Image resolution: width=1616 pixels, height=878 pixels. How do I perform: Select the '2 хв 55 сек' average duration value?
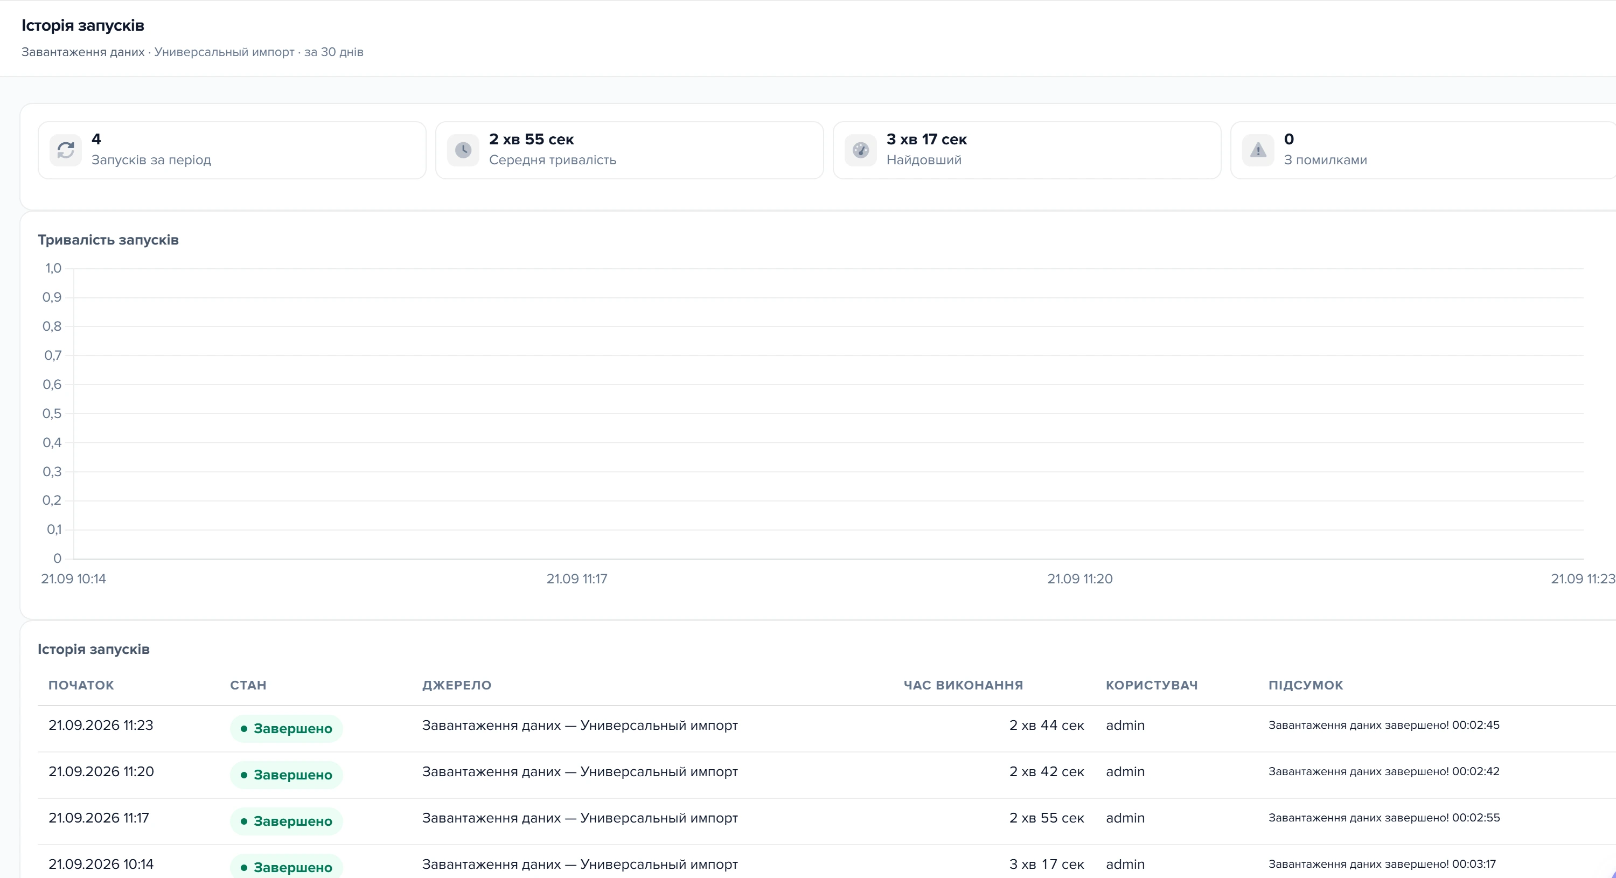coord(531,139)
